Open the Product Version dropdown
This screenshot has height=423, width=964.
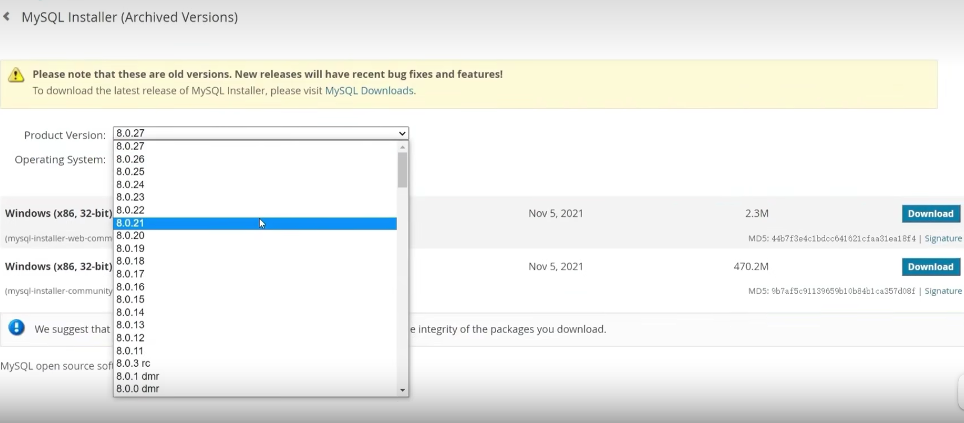pos(261,133)
